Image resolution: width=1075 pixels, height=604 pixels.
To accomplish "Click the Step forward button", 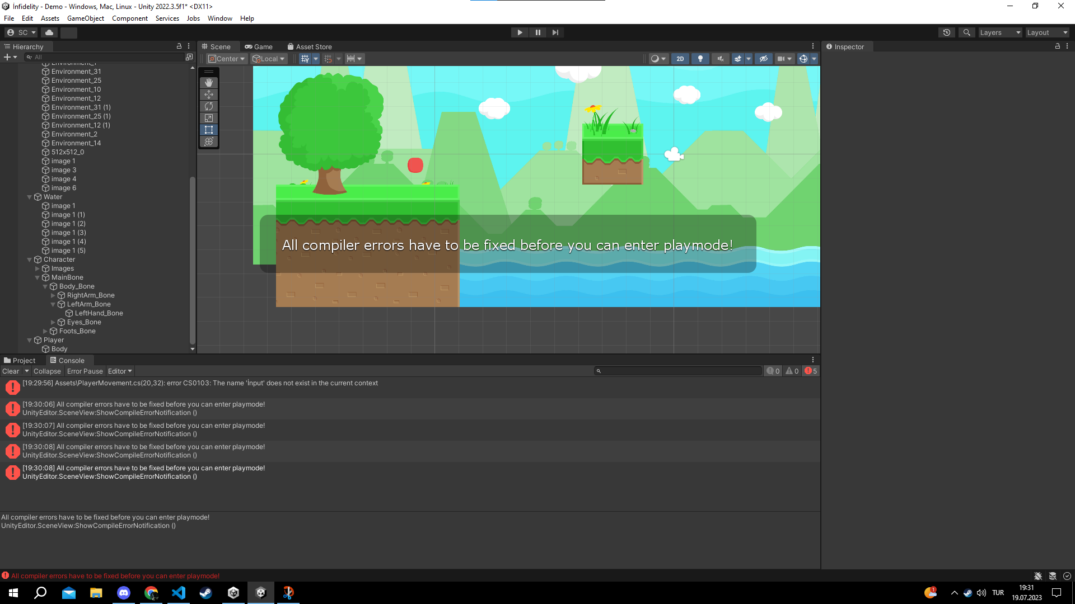I will click(x=555, y=32).
